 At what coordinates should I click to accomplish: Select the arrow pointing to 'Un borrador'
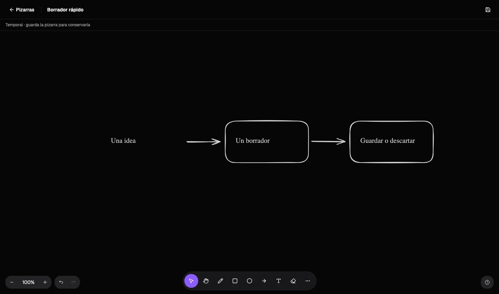tap(204, 141)
